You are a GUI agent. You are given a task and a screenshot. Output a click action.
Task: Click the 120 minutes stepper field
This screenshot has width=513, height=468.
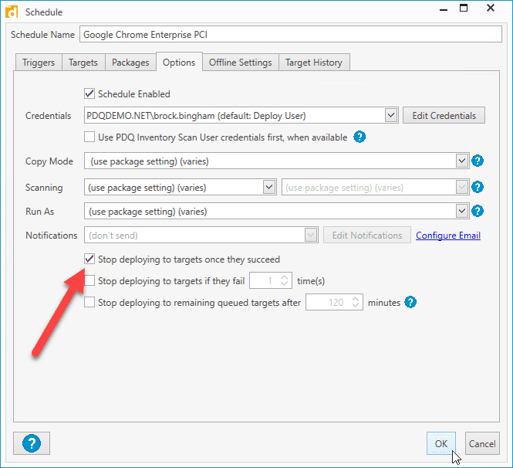click(334, 302)
